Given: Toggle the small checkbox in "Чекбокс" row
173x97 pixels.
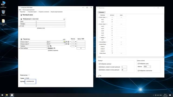Looking at the screenshot, I should [x=48, y=46].
